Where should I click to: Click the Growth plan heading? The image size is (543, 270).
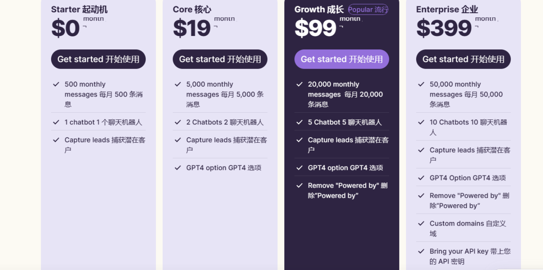[x=319, y=10]
